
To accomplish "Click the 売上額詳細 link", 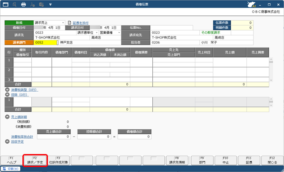I will point(19,117).
